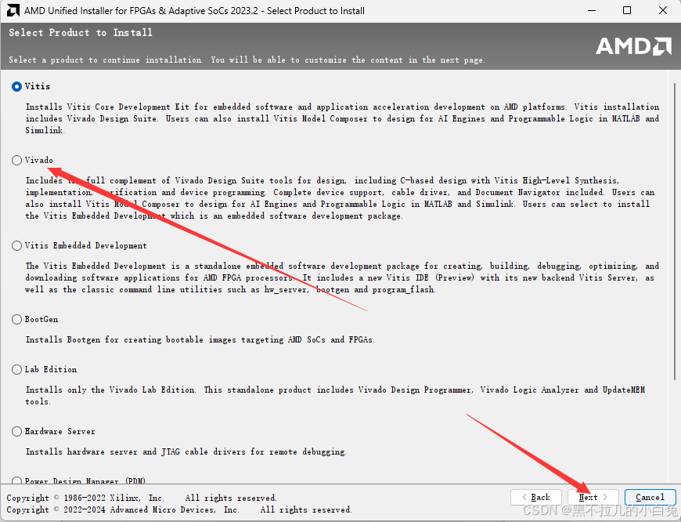
Task: Click the 'Installs only the Vivado Lab Edition' description
Action: (335, 396)
